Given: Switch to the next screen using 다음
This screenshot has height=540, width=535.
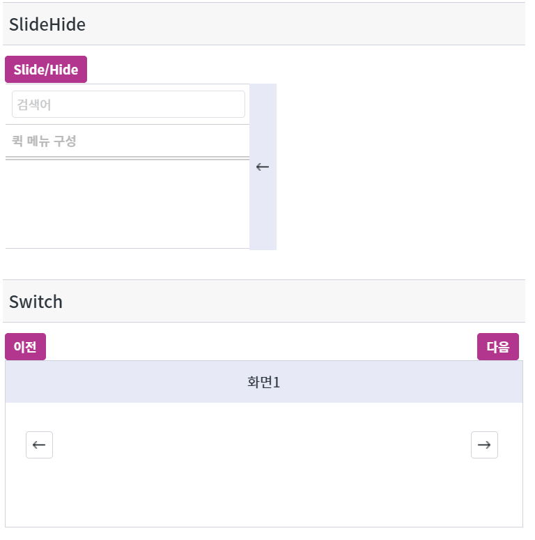Looking at the screenshot, I should [x=498, y=346].
